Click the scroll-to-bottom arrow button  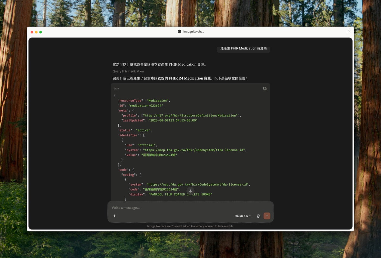pyautogui.click(x=190, y=191)
